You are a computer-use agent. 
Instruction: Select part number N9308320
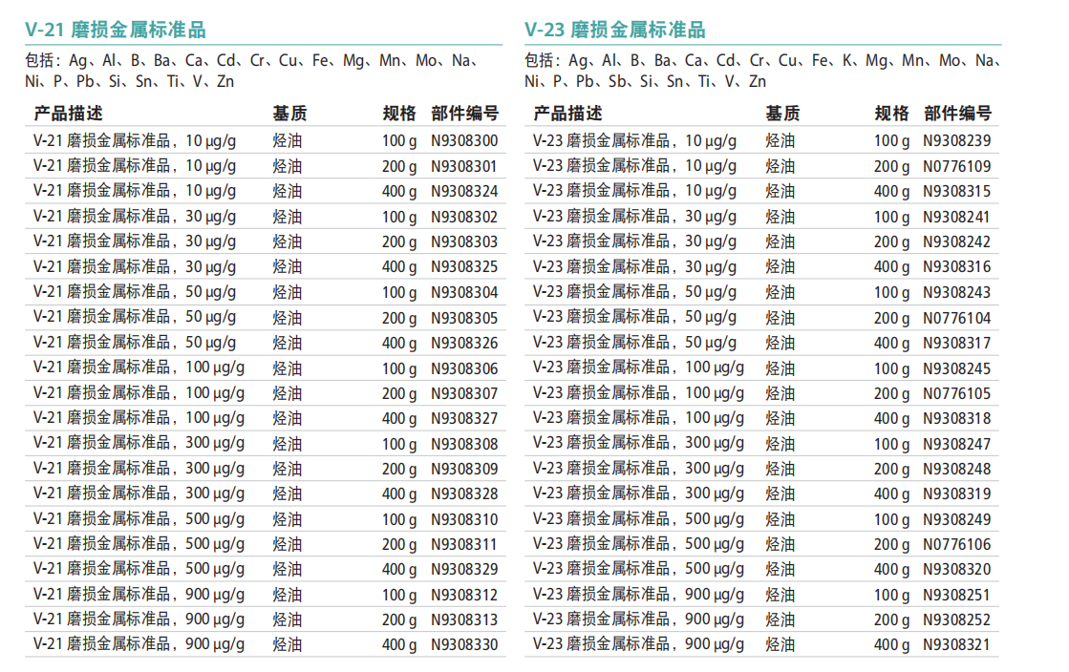click(957, 570)
